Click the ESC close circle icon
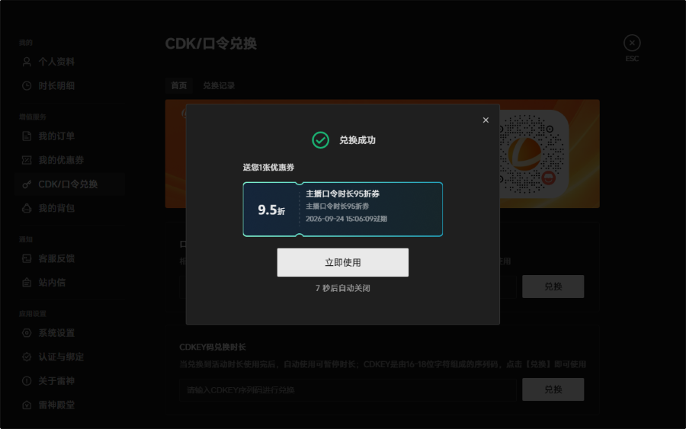 (x=632, y=43)
